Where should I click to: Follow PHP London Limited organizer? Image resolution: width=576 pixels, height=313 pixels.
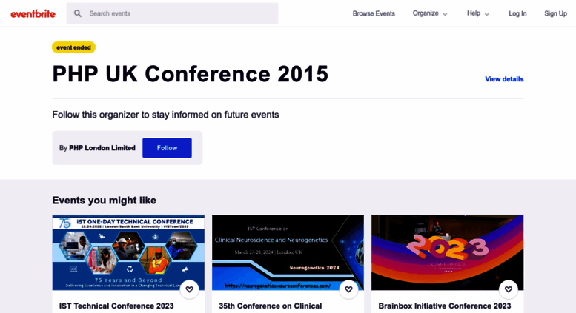[167, 148]
